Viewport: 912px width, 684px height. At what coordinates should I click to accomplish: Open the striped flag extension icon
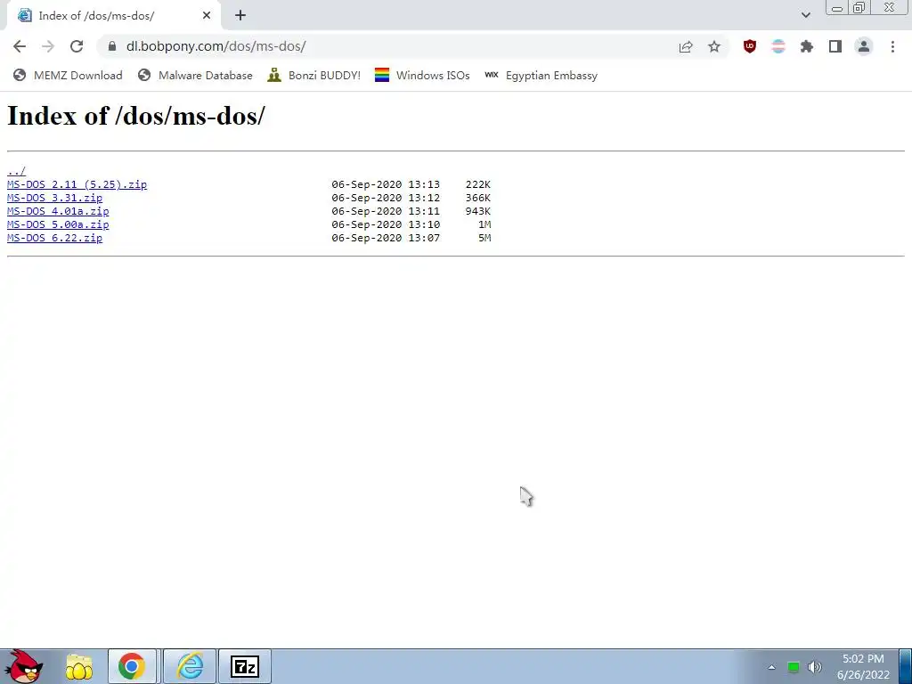click(x=778, y=46)
